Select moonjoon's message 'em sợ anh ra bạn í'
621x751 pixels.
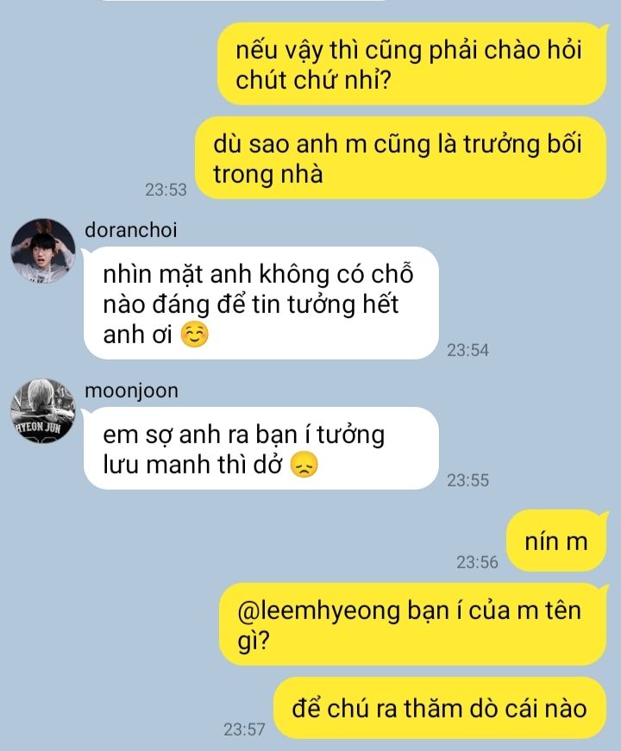coord(261,448)
